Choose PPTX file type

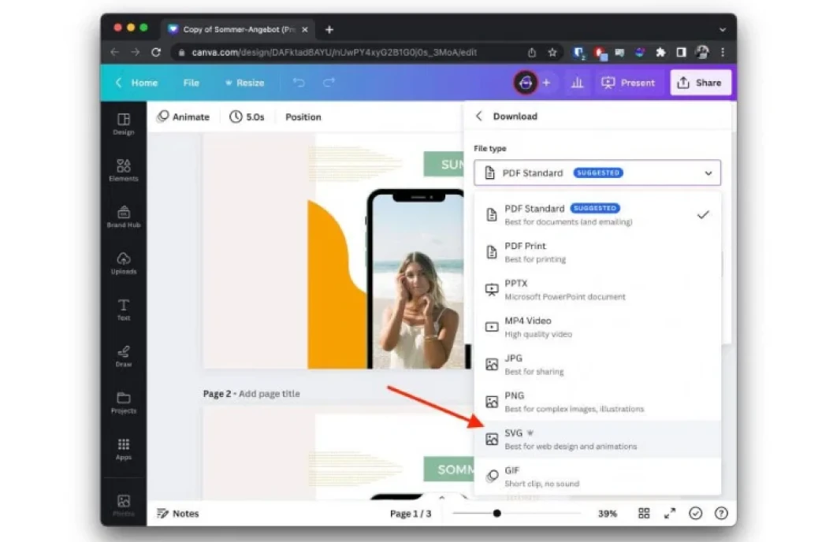(597, 289)
